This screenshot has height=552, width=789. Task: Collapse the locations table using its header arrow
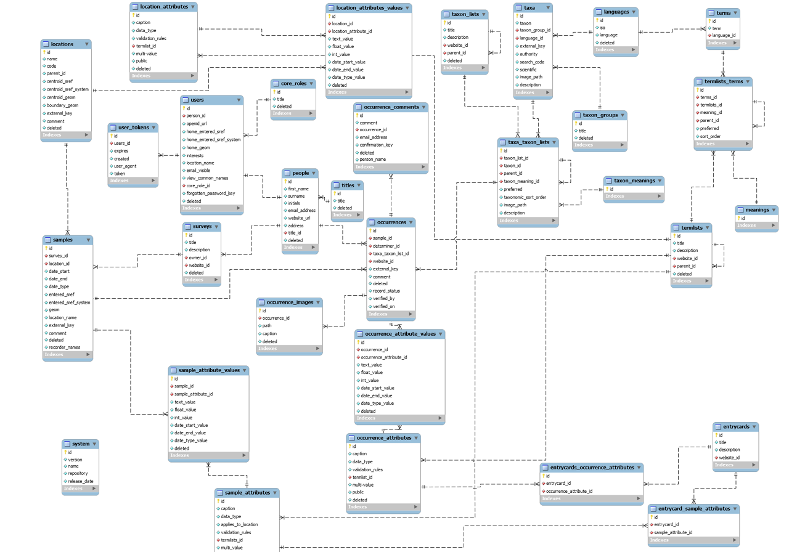pos(88,44)
